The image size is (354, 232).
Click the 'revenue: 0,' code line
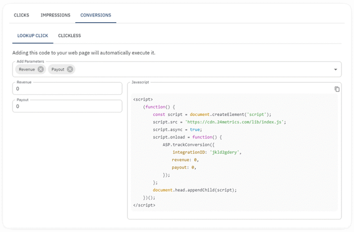(x=185, y=160)
